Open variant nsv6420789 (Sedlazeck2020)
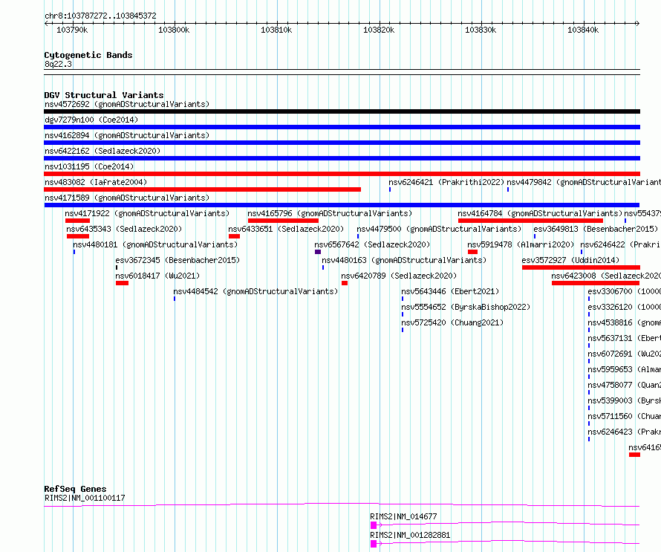Viewport: 661px width, 552px height. pyautogui.click(x=399, y=276)
